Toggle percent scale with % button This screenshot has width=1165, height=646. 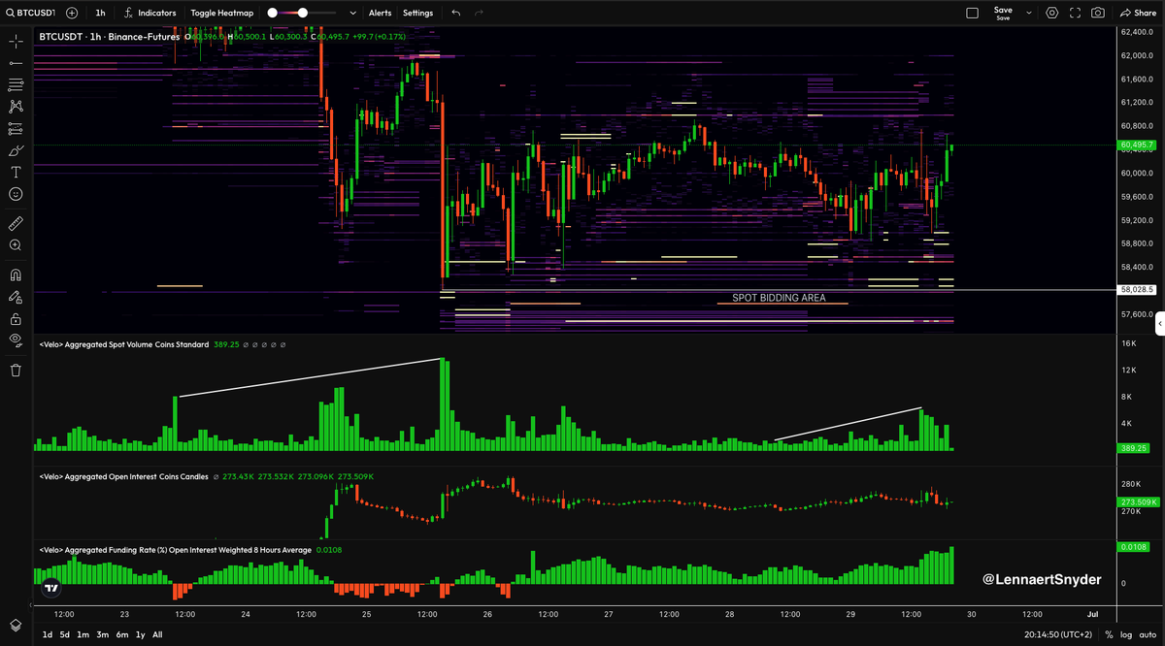pyautogui.click(x=1109, y=634)
